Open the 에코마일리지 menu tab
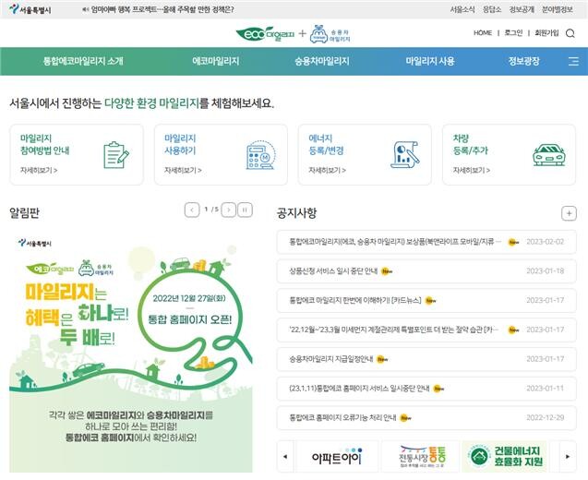Viewport: 588px width, 480px height. coord(215,62)
